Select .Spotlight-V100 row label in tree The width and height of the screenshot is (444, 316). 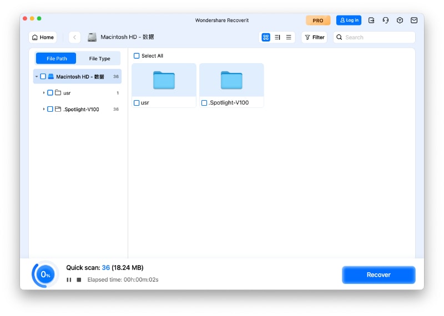point(81,109)
